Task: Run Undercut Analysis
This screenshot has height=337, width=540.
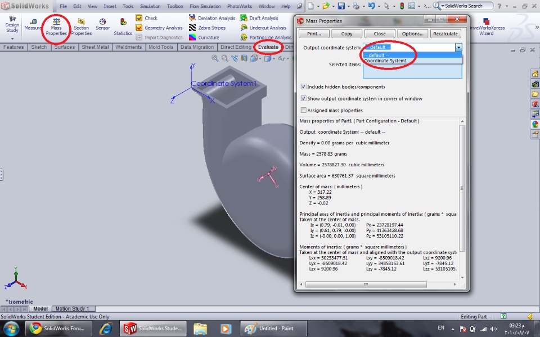Action: click(263, 28)
